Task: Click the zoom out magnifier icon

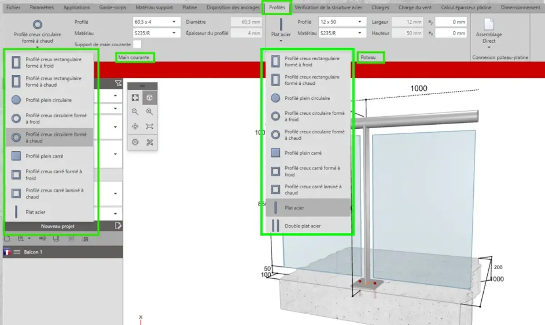Action: [135, 112]
